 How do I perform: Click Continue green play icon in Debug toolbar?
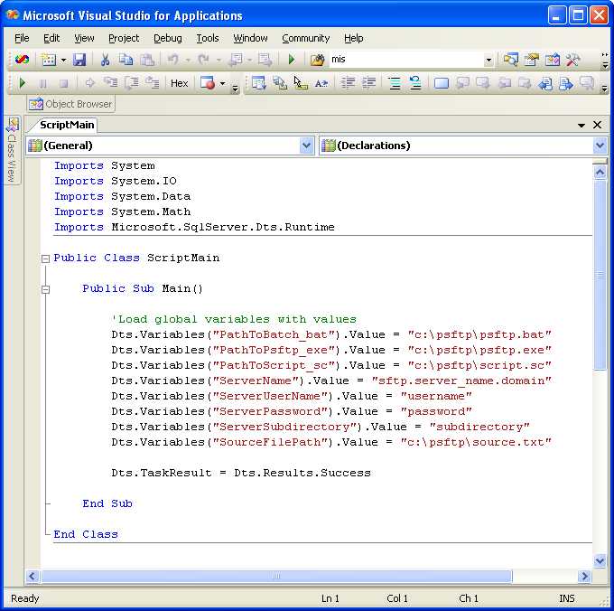click(23, 83)
